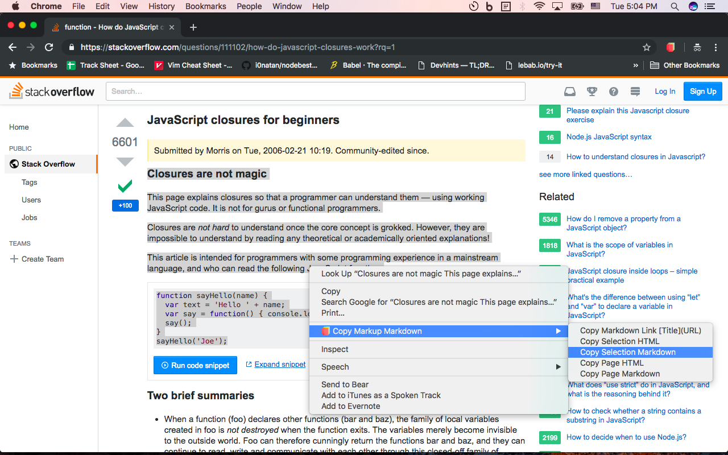
Task: Click the Sign Up button
Action: click(x=703, y=92)
